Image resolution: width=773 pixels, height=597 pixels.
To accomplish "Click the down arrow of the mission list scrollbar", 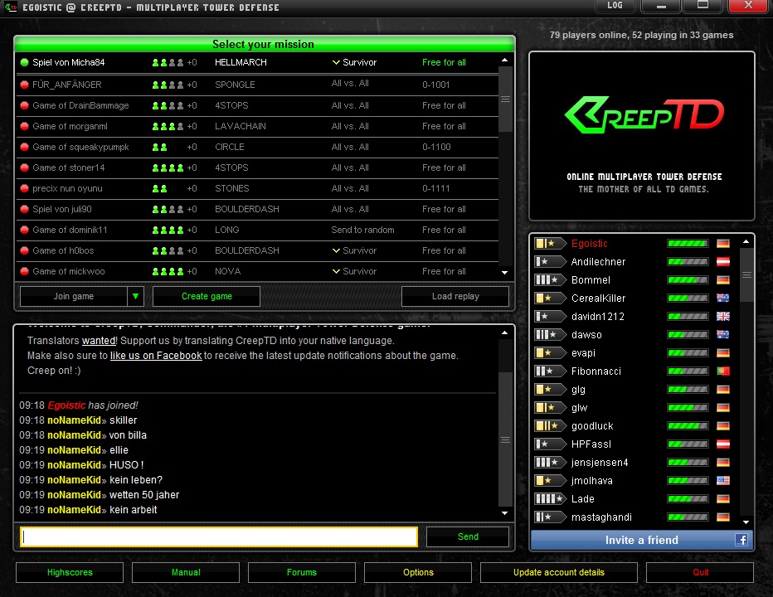I will pos(505,273).
